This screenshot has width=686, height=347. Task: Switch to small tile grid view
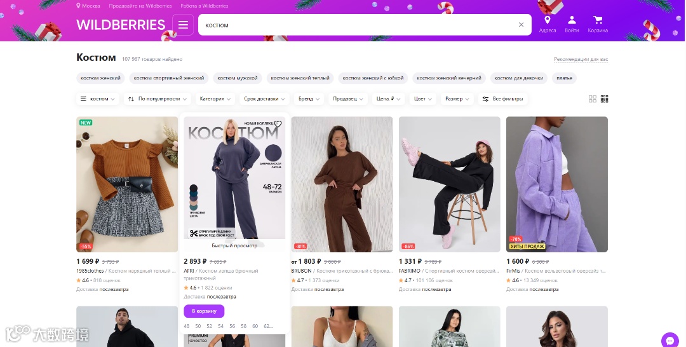[x=604, y=99]
